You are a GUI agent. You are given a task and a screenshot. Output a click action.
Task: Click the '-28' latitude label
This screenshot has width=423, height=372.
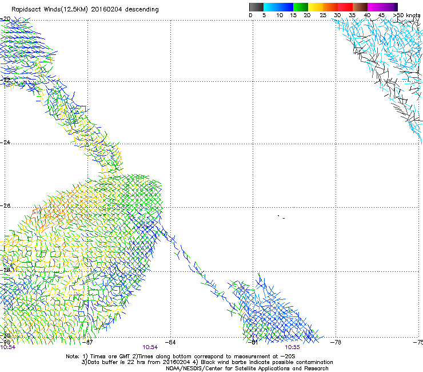(5, 270)
